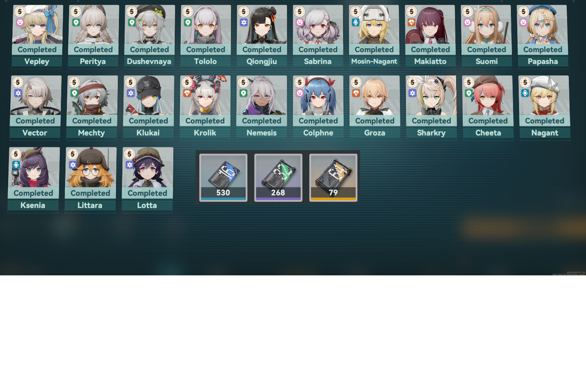Open the Tololo character portrait
Image resolution: width=586 pixels, height=378 pixels.
pos(206,24)
